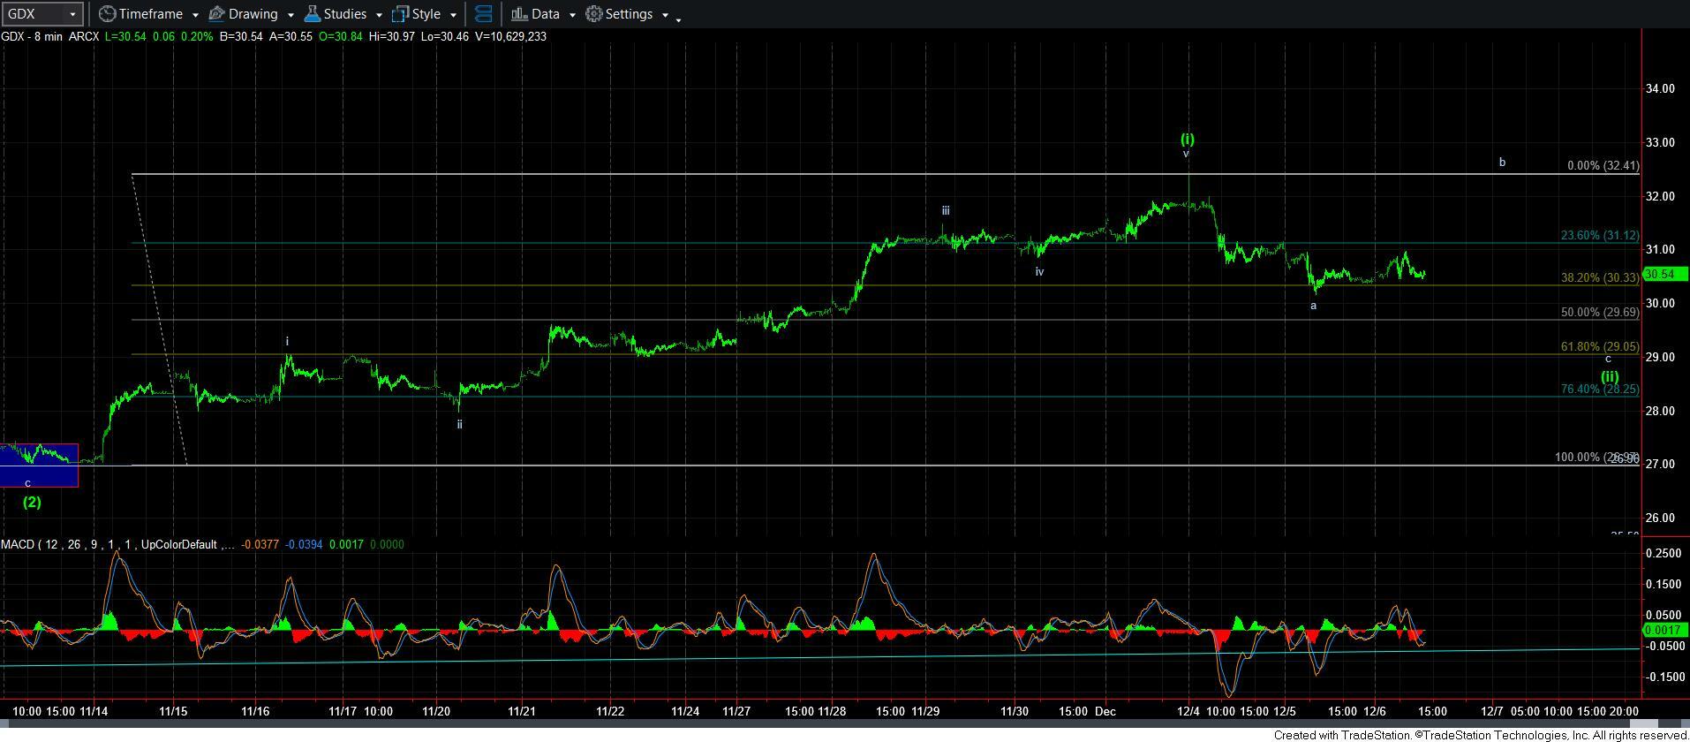Select the 'a' wave label
The width and height of the screenshot is (1690, 742).
pyautogui.click(x=1313, y=306)
